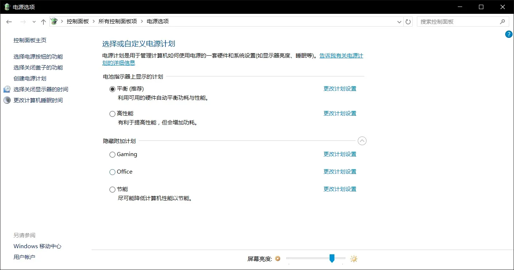This screenshot has width=514, height=270.
Task: Select the 节能 power plan
Action: pos(112,189)
